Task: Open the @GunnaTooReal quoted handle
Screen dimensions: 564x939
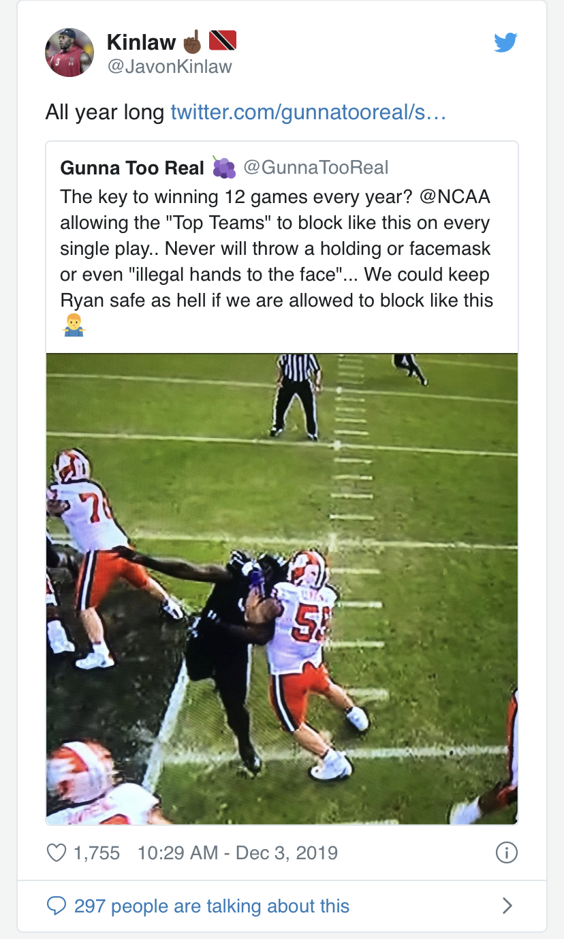Action: coord(316,168)
